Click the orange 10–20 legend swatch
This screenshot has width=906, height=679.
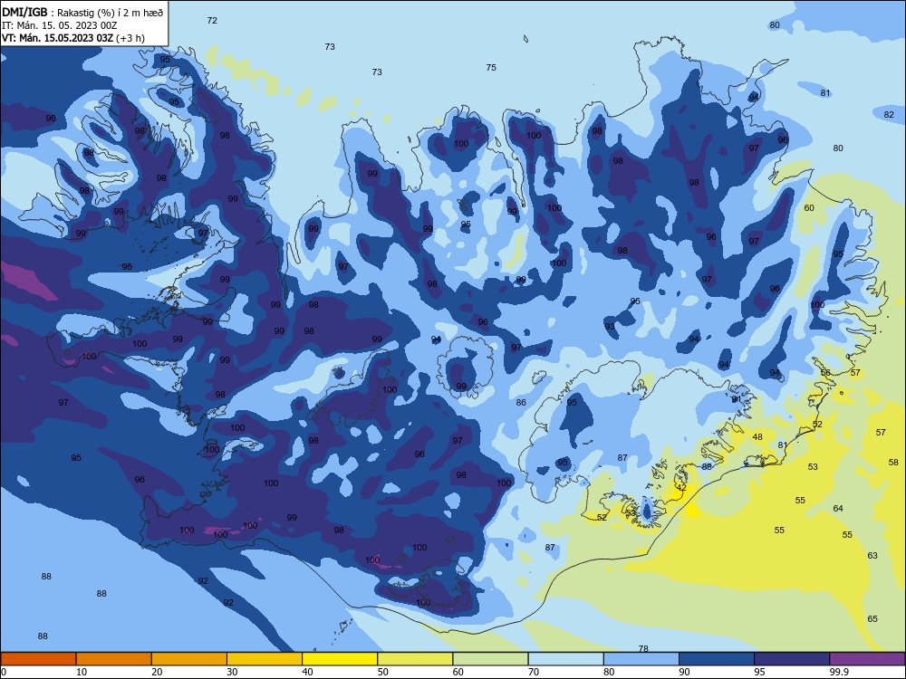(x=114, y=659)
